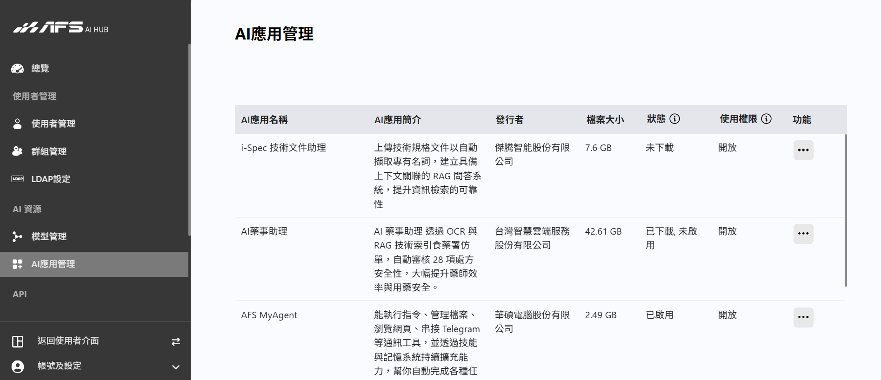Screen dimensions: 881x380
Task: Click the 未下載 status
Action: (x=660, y=148)
